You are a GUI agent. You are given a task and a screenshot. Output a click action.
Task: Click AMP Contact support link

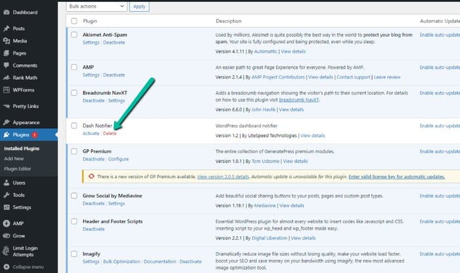point(353,77)
